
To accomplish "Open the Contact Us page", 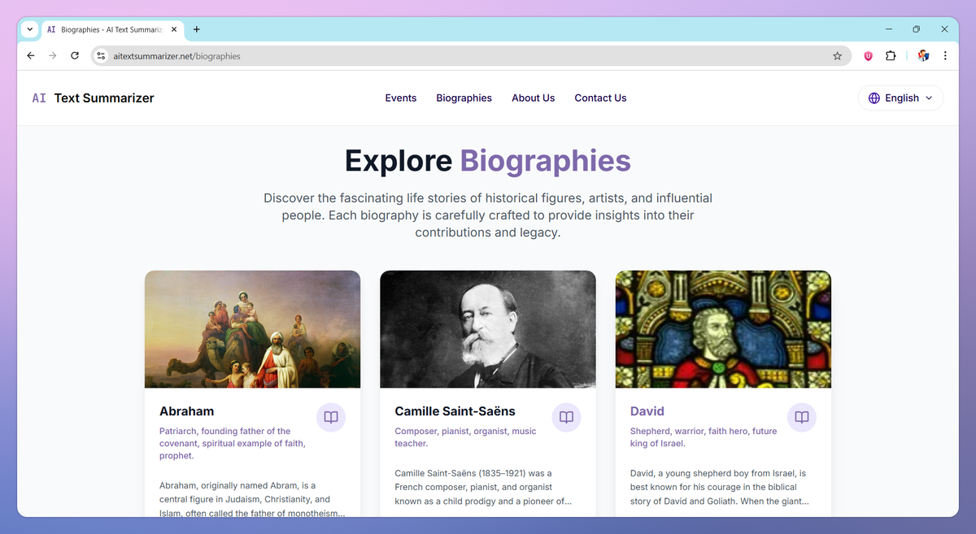I will point(600,98).
